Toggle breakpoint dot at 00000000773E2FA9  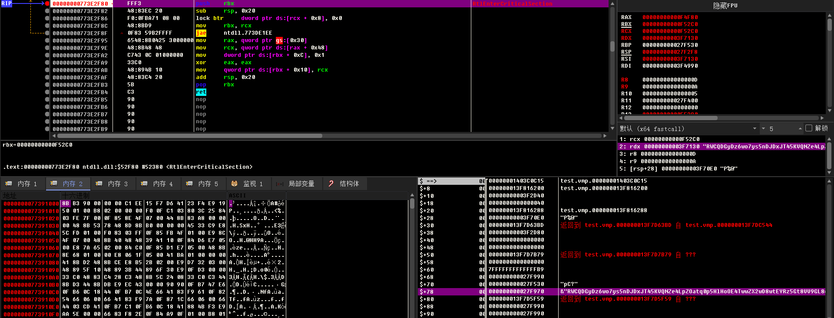tap(47, 62)
